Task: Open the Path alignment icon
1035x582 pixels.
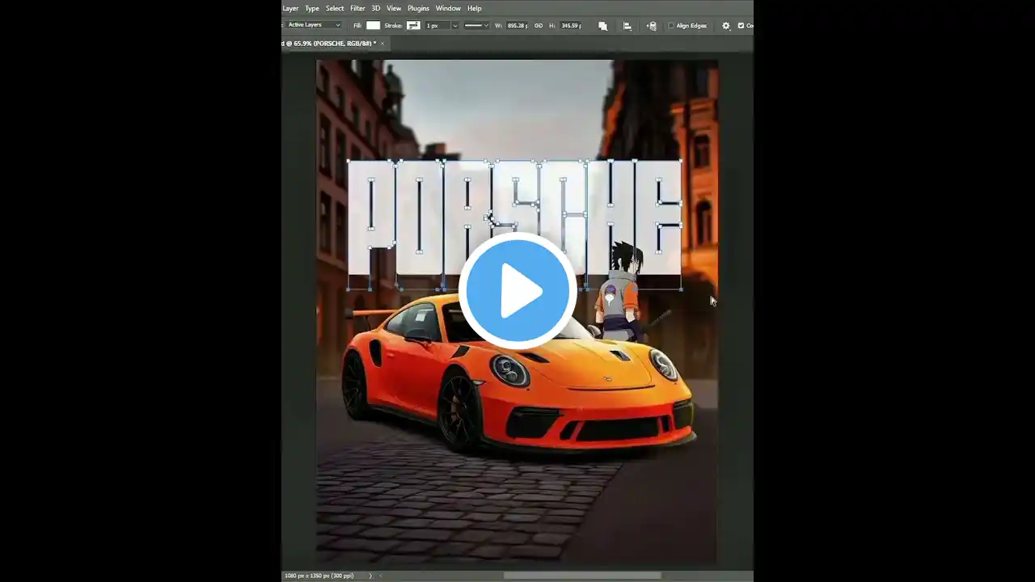Action: (x=627, y=26)
